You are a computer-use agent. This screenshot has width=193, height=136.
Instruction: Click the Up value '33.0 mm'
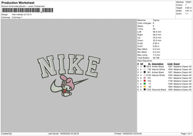(157, 38)
